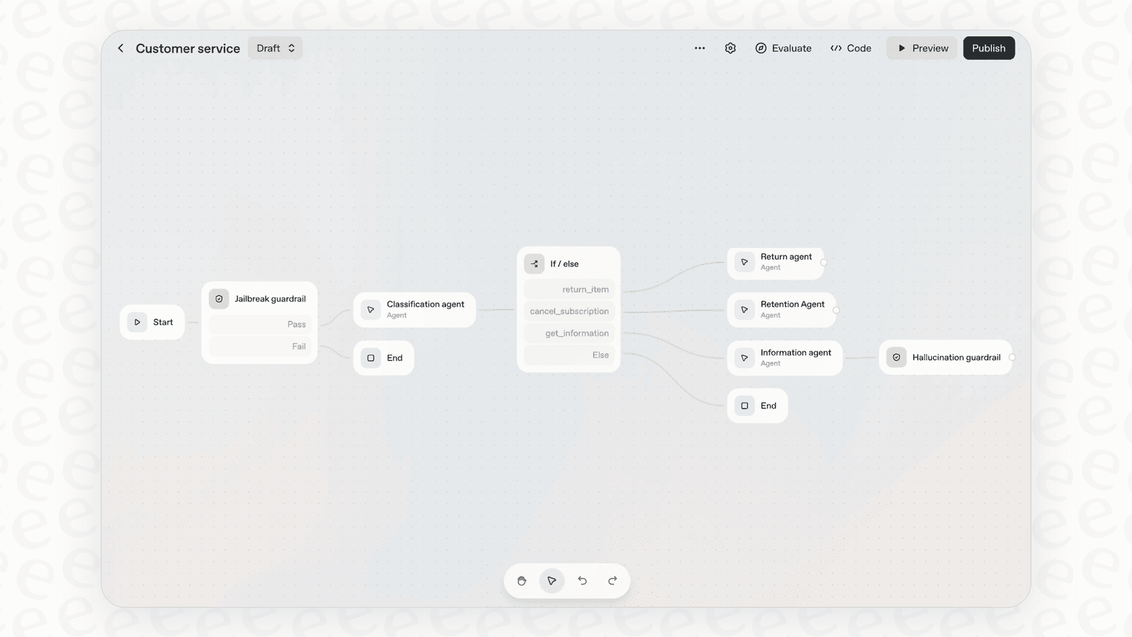
Task: Publish the workflow
Action: pos(988,48)
